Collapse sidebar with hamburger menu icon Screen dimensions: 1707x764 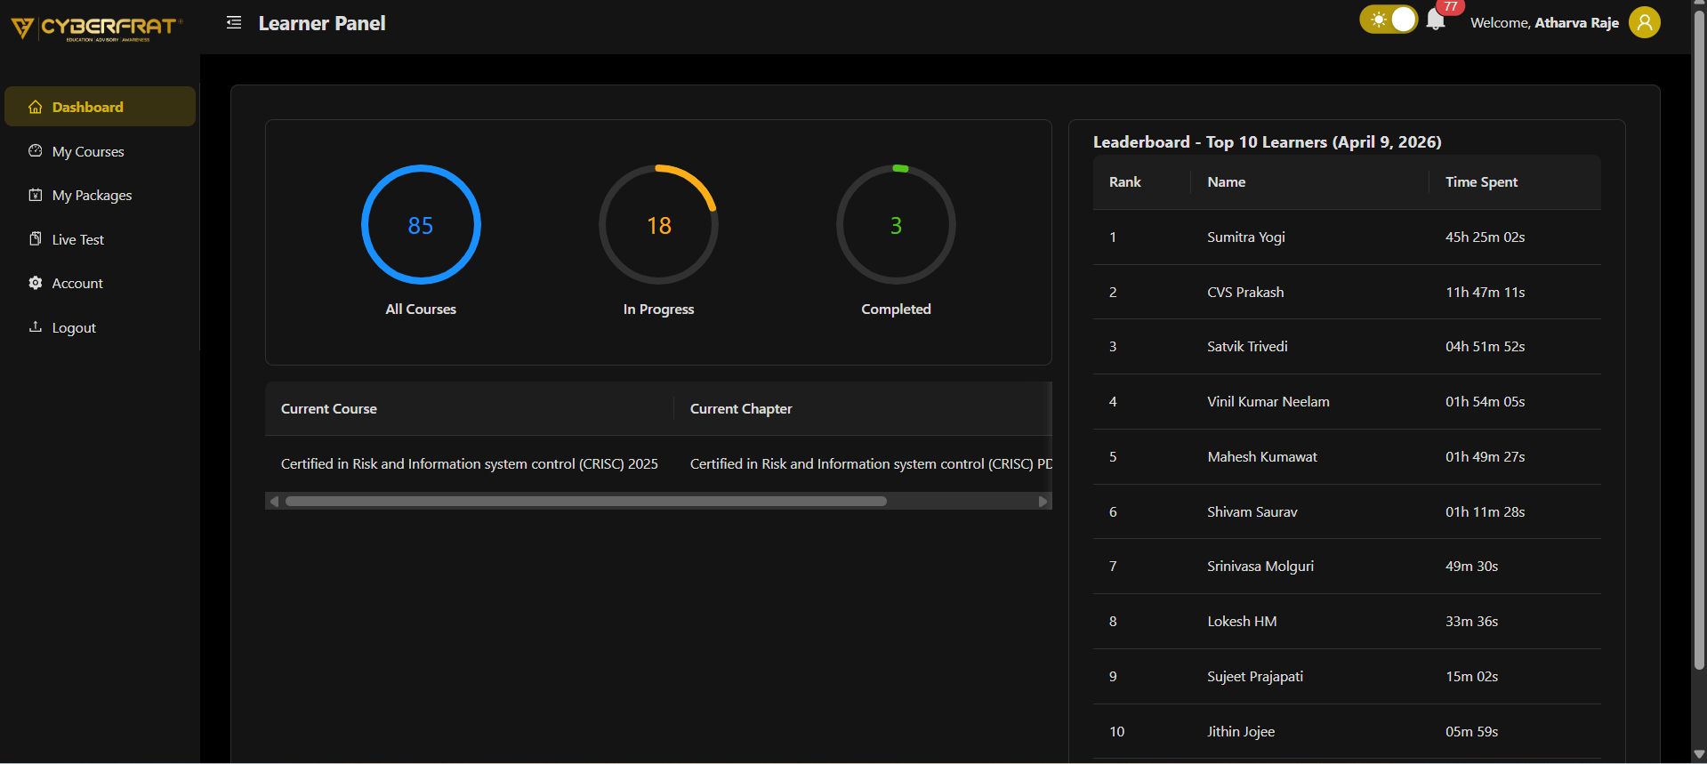pos(234,22)
